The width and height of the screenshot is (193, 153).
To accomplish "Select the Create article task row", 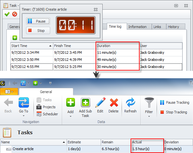I will [32, 149].
